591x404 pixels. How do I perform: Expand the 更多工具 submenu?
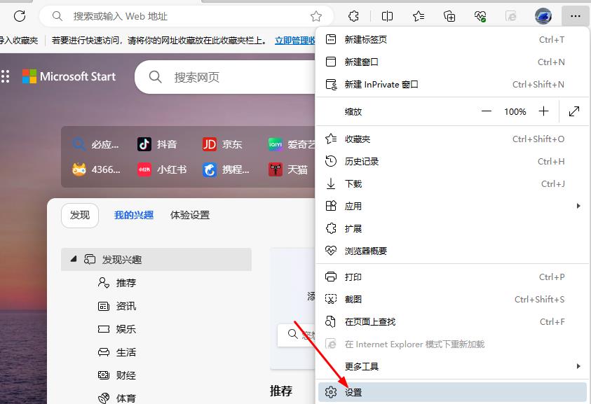point(452,366)
